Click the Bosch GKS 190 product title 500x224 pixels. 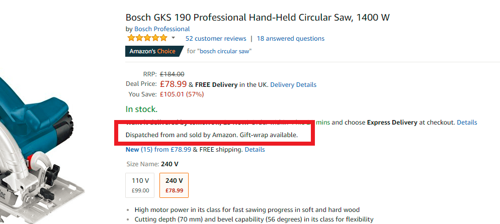(x=258, y=18)
